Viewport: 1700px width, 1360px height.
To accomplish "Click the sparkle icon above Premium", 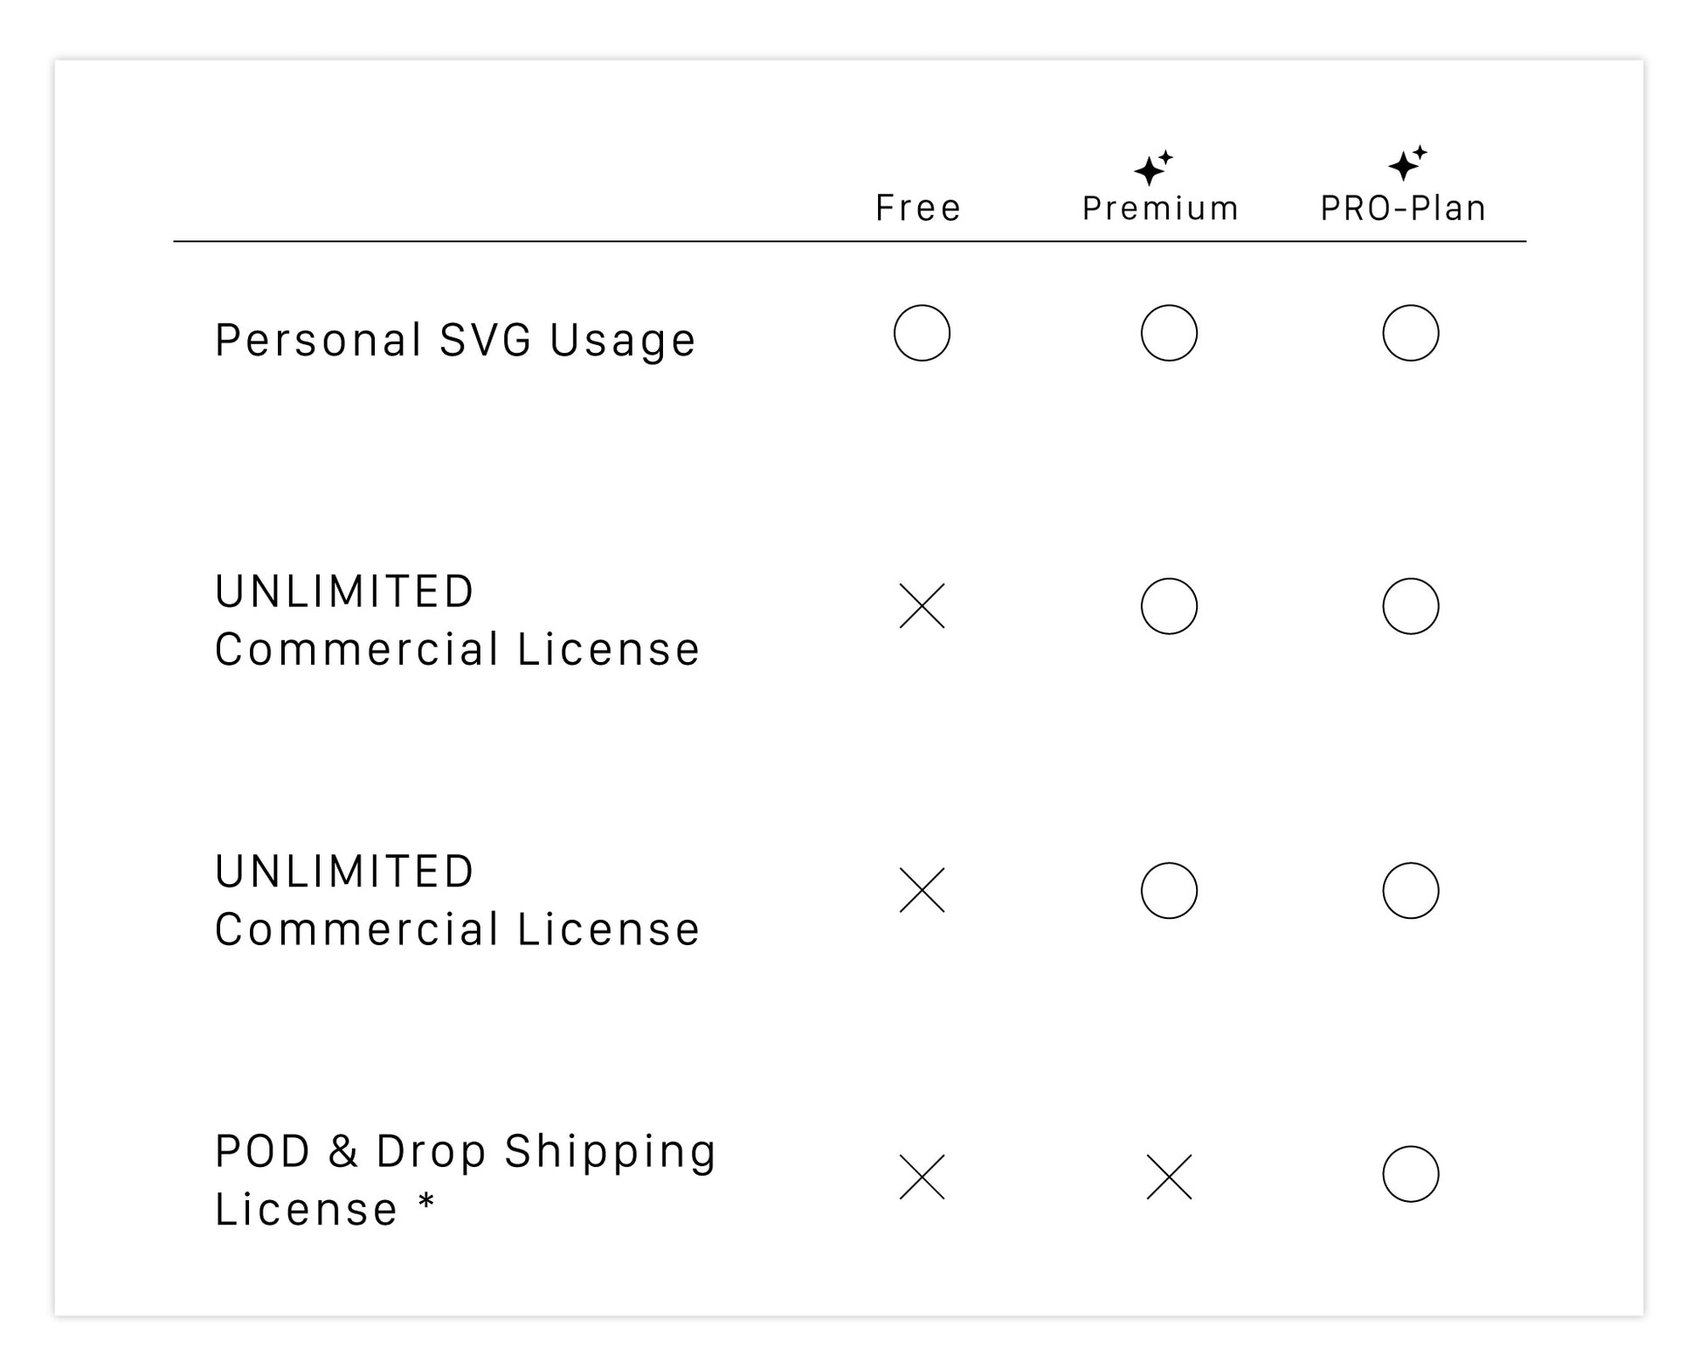I will coord(1153,168).
